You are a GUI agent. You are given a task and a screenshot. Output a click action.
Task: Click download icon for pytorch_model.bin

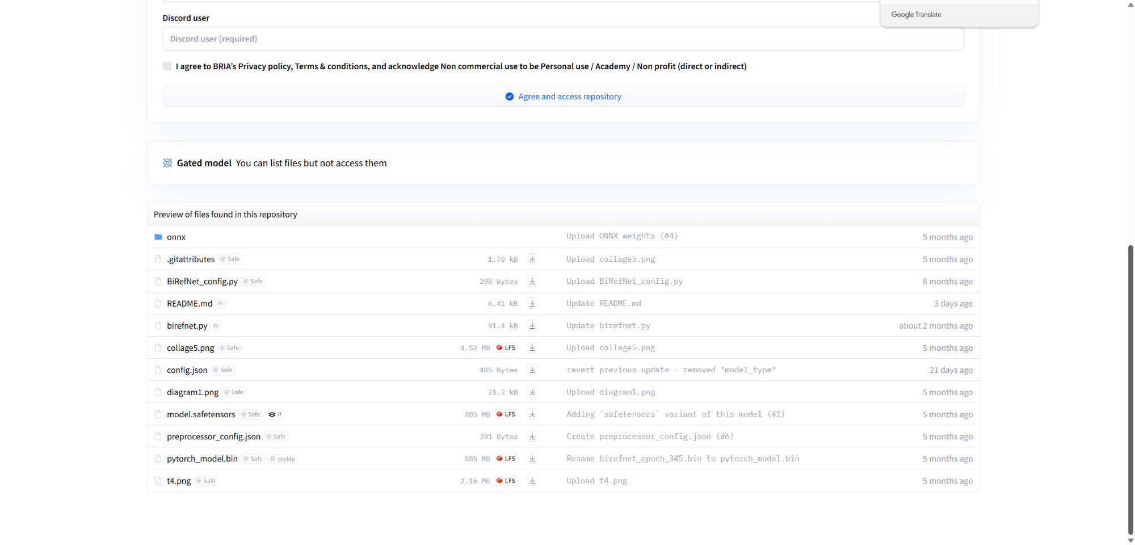(532, 459)
